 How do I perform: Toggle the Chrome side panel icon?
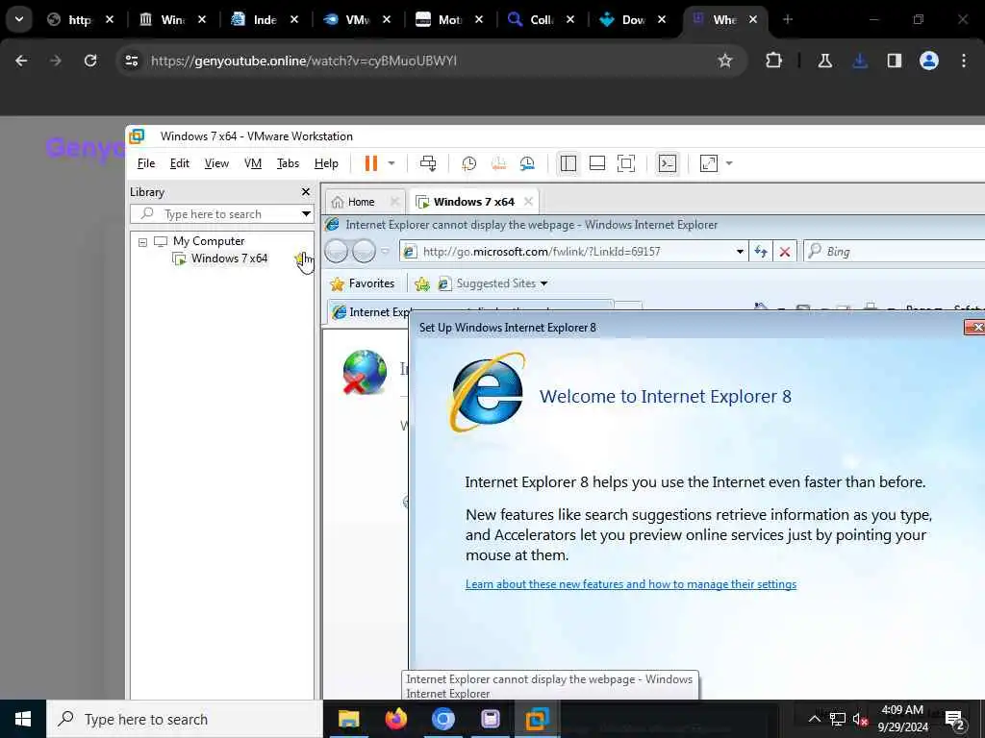pyautogui.click(x=894, y=61)
